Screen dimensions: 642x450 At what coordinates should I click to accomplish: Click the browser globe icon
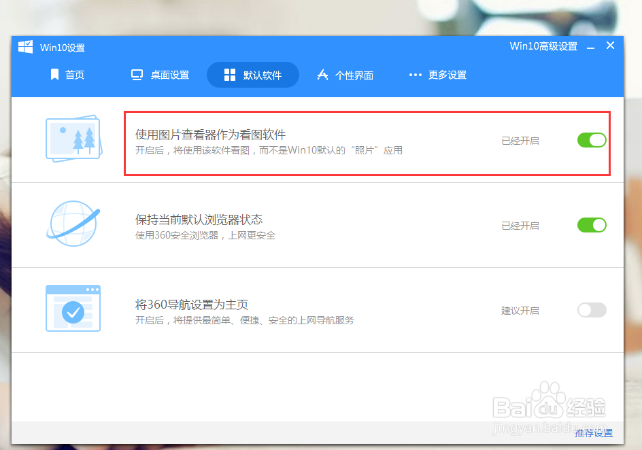point(73,224)
